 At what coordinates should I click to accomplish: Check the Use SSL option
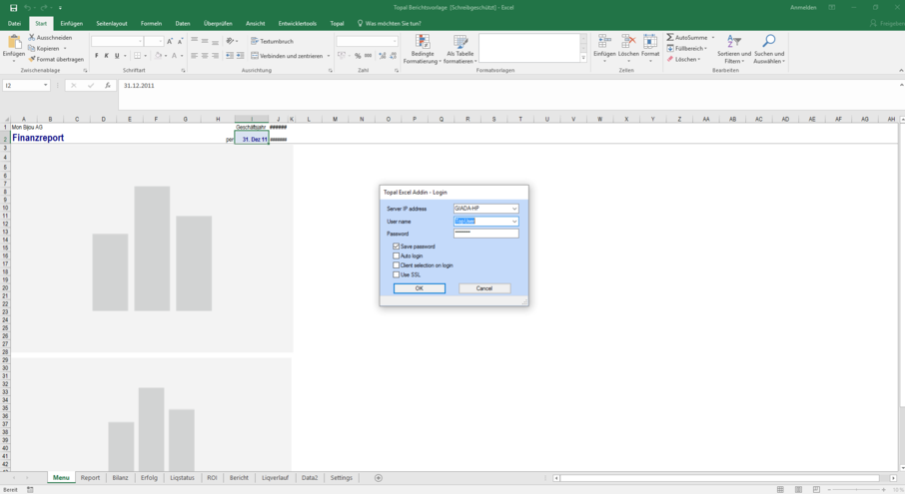tap(397, 274)
